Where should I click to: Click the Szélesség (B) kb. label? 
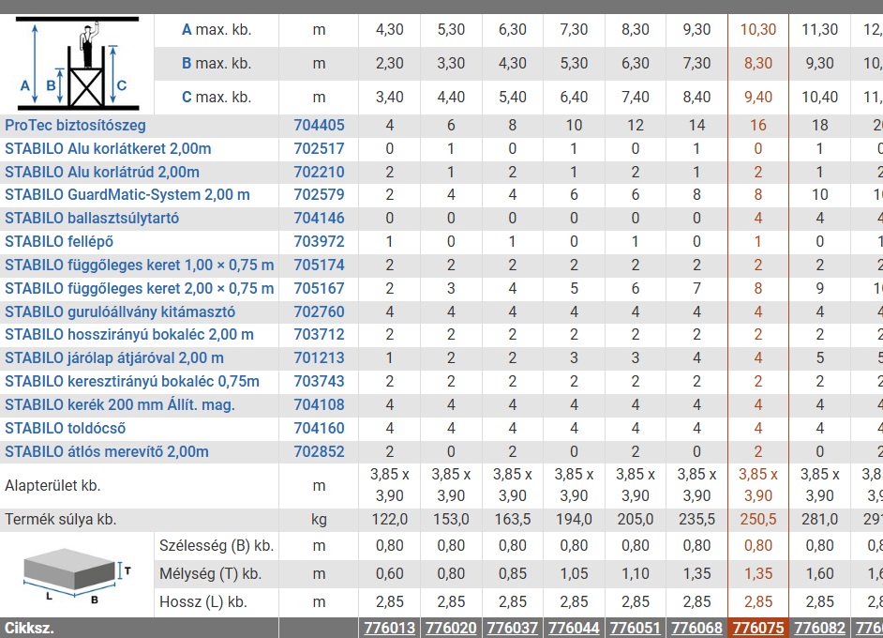click(217, 545)
